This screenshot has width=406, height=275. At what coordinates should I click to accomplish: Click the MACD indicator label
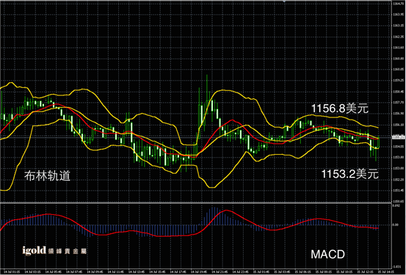pos(327,254)
